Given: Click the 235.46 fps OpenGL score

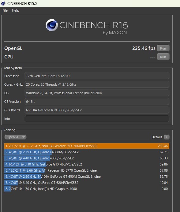Looking at the screenshot, I should click(x=144, y=48).
